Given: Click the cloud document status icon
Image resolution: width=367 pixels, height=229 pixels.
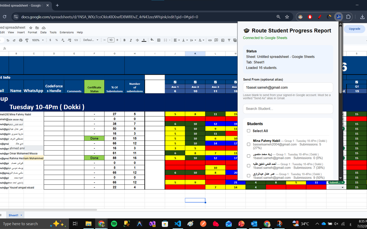Looking at the screenshot, I should 44,28.
